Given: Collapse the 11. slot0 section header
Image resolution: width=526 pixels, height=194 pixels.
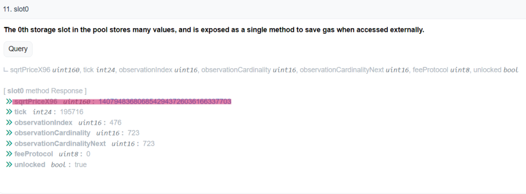Looking at the screenshot, I should point(263,9).
